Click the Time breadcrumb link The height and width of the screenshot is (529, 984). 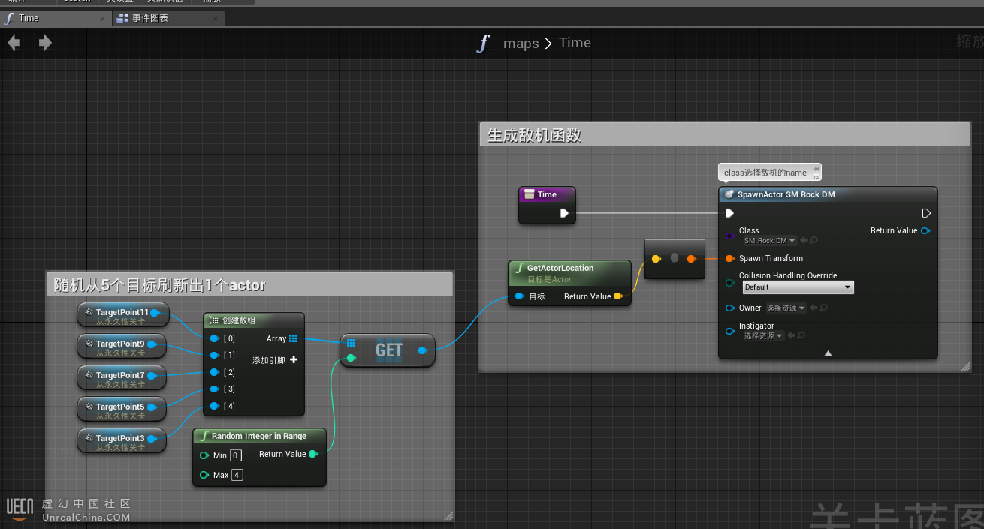tap(575, 43)
